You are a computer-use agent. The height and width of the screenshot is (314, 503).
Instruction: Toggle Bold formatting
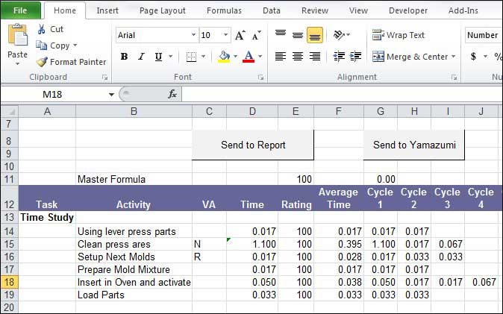(124, 57)
